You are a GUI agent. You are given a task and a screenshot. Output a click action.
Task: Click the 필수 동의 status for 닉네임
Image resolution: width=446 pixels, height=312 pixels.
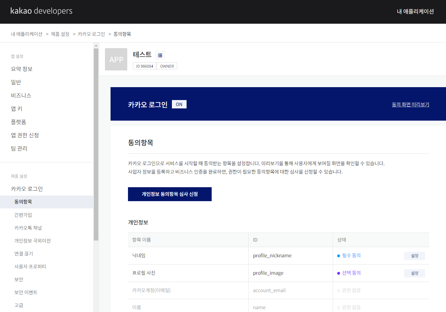point(349,256)
